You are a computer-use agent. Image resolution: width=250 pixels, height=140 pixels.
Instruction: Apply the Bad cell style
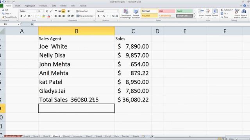pos(167,11)
